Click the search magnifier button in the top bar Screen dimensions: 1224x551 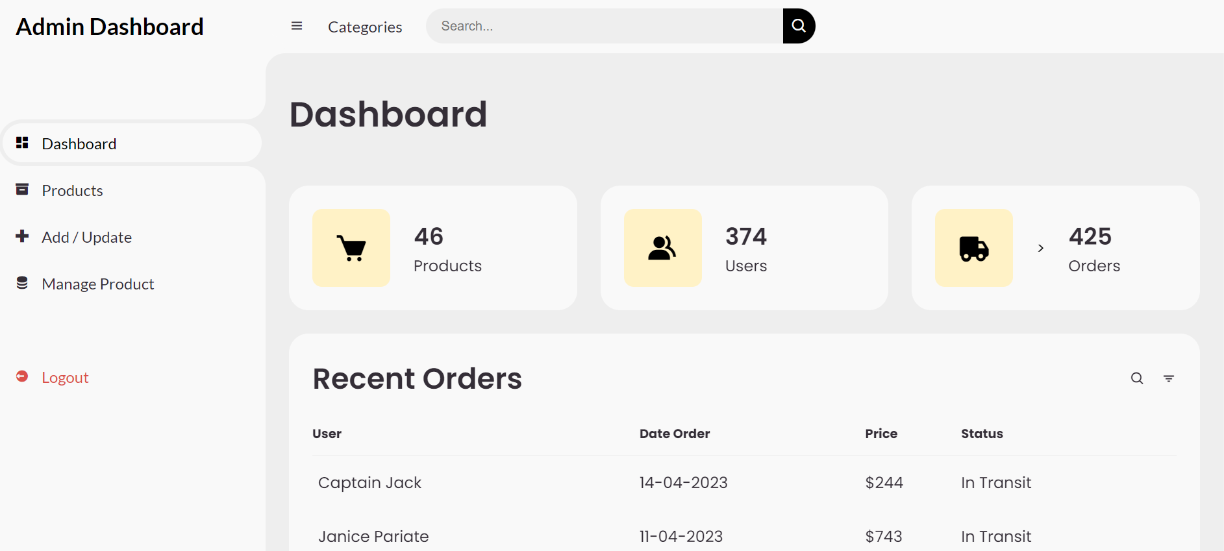coord(798,25)
